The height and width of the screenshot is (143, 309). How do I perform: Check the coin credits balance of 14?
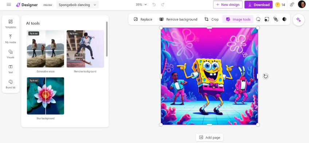[280, 5]
